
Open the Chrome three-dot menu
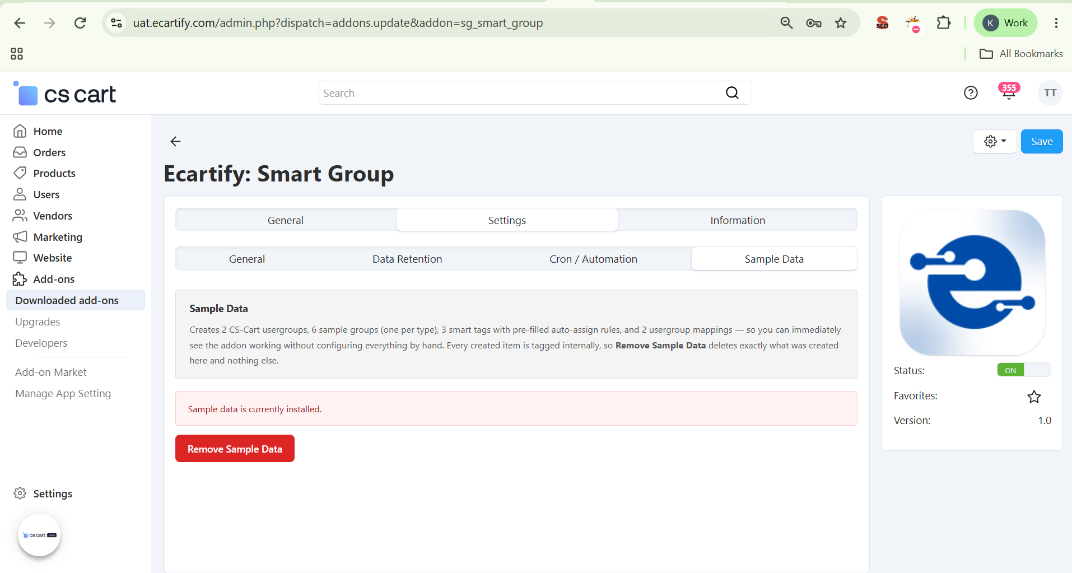click(1056, 23)
